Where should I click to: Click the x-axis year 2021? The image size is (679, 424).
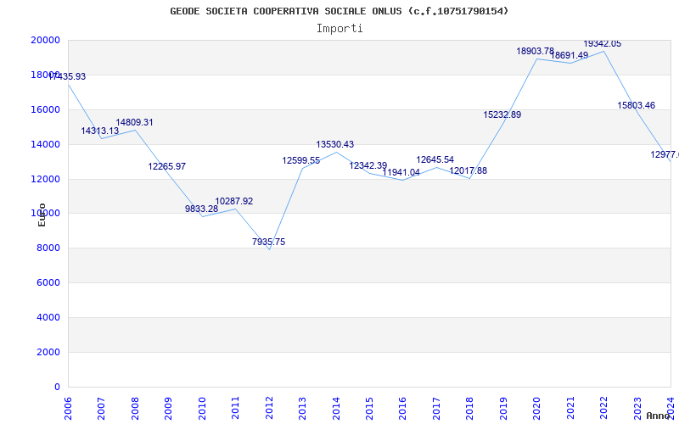570,408
